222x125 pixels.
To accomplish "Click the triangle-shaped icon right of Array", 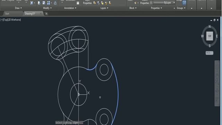I will tap(55, 3).
